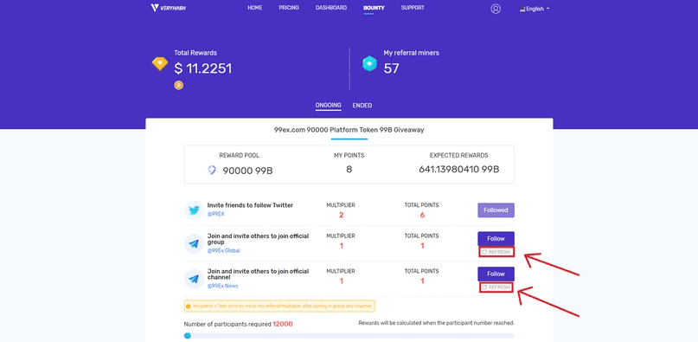
Task: Refresh the official channel task status
Action: 496,287
